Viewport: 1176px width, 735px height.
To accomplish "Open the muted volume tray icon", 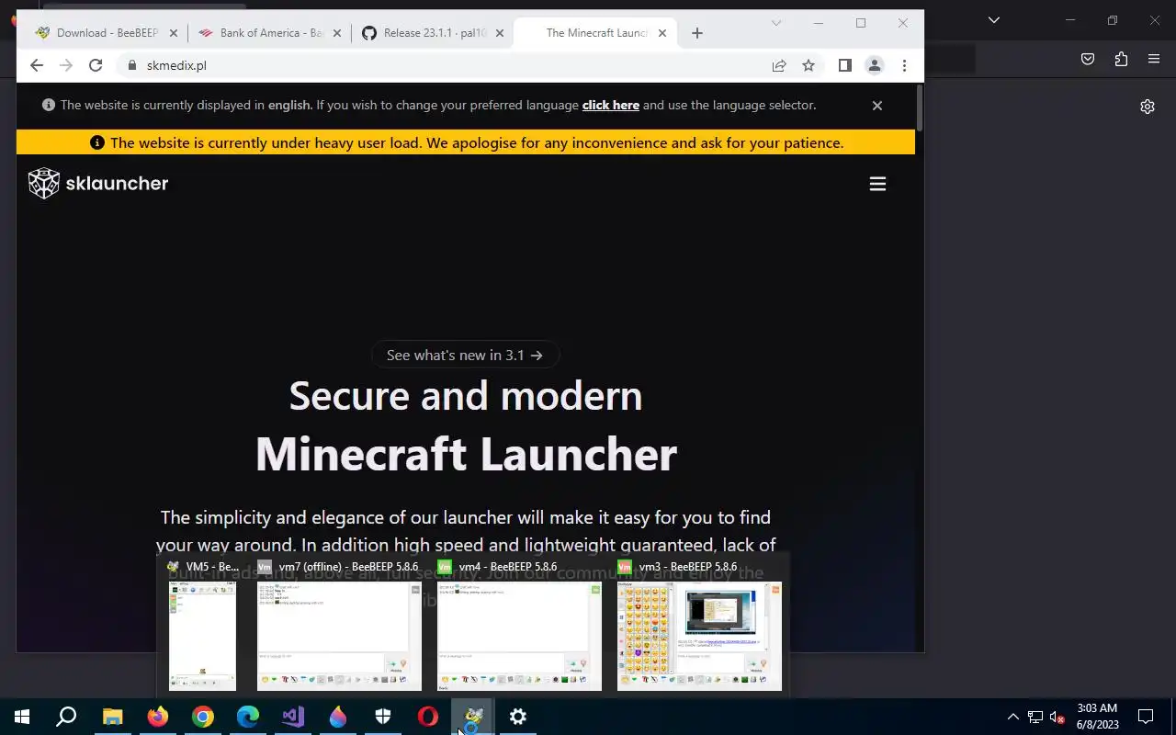I will point(1057,717).
